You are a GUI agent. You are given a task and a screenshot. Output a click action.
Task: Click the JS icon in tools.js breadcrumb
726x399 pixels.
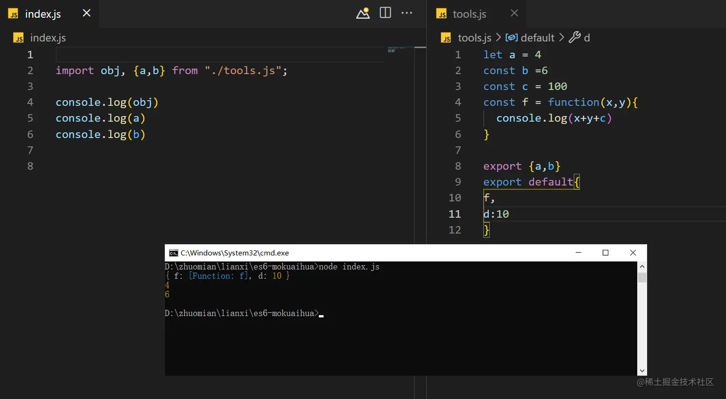(446, 38)
